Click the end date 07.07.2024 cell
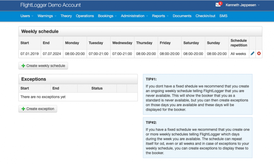This screenshot has width=274, height=164. [x=52, y=54]
